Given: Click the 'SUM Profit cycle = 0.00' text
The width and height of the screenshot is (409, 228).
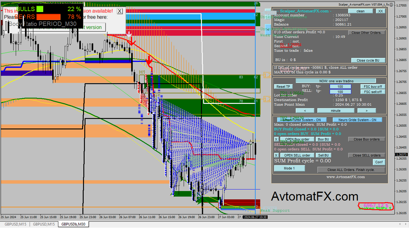Looking at the screenshot, I should click(302, 161).
